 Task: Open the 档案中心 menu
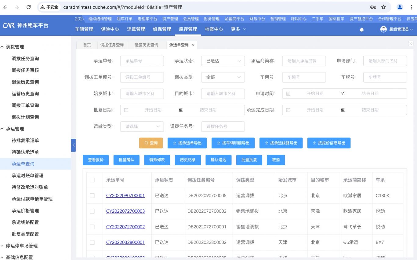pos(214,29)
